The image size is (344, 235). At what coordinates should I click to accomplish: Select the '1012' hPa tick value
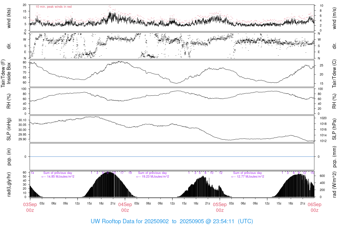(324, 141)
